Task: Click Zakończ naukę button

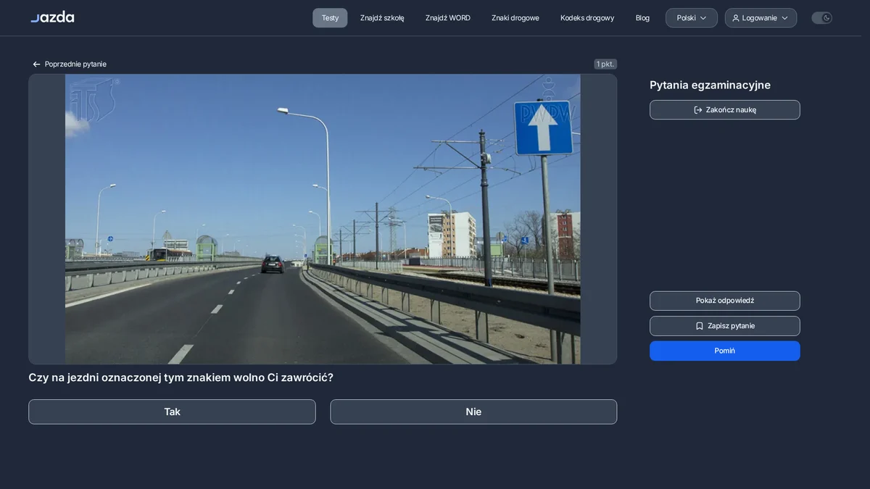Action: point(725,110)
